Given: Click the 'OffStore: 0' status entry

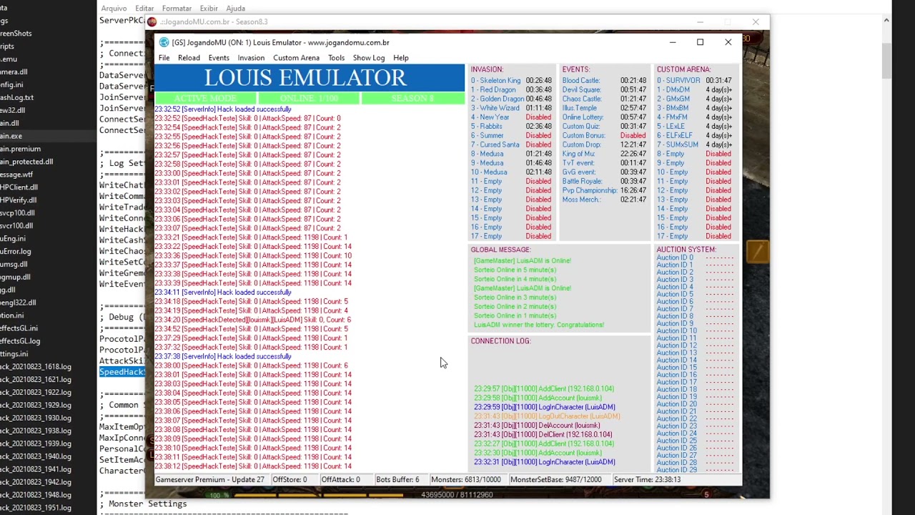Looking at the screenshot, I should [x=290, y=480].
